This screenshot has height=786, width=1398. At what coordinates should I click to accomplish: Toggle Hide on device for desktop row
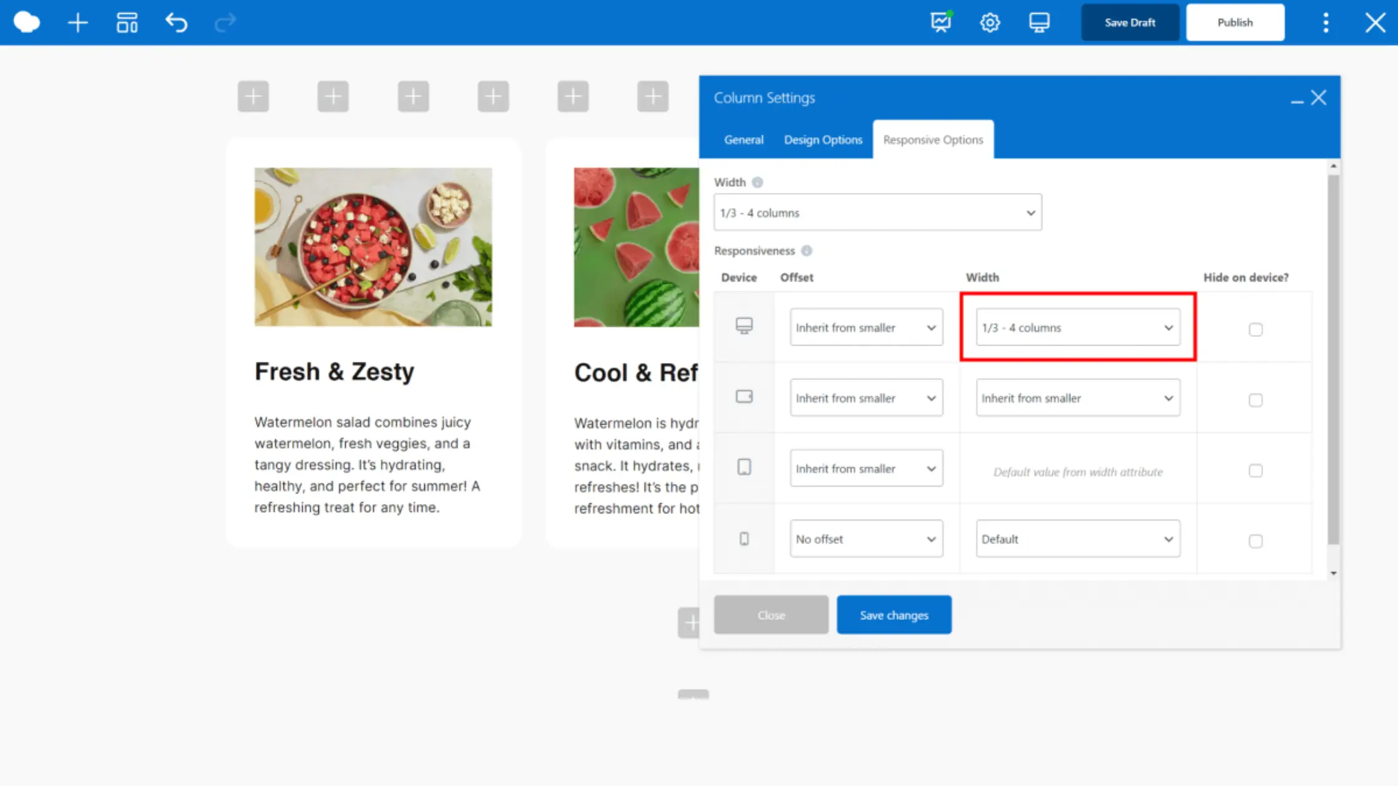(x=1256, y=329)
